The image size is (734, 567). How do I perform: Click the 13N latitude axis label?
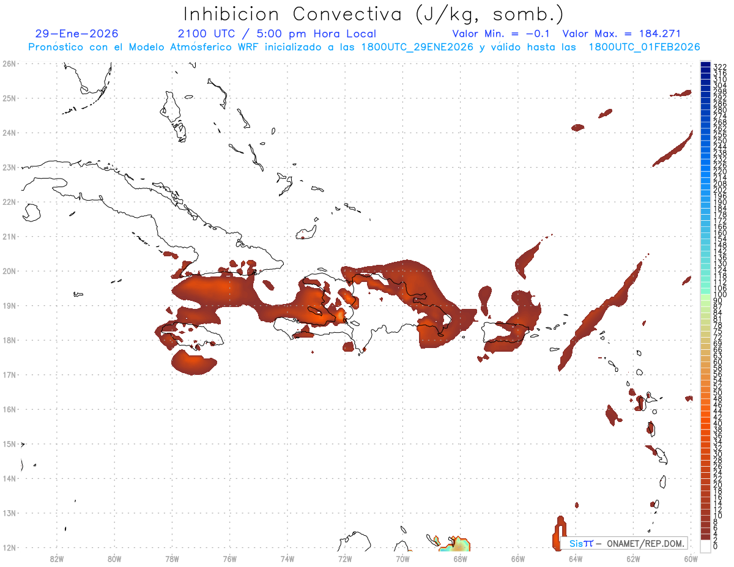pyautogui.click(x=9, y=513)
